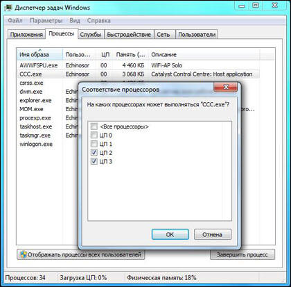Click the Catalyst Control Centre description cell
Screen dimensions: 291x287
click(202, 74)
